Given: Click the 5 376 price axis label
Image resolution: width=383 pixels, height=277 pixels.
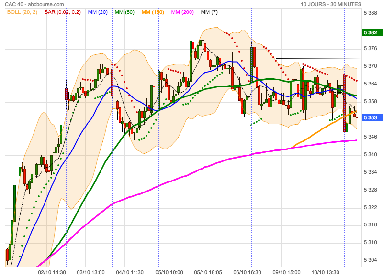Looking at the screenshot, I should (x=370, y=49).
